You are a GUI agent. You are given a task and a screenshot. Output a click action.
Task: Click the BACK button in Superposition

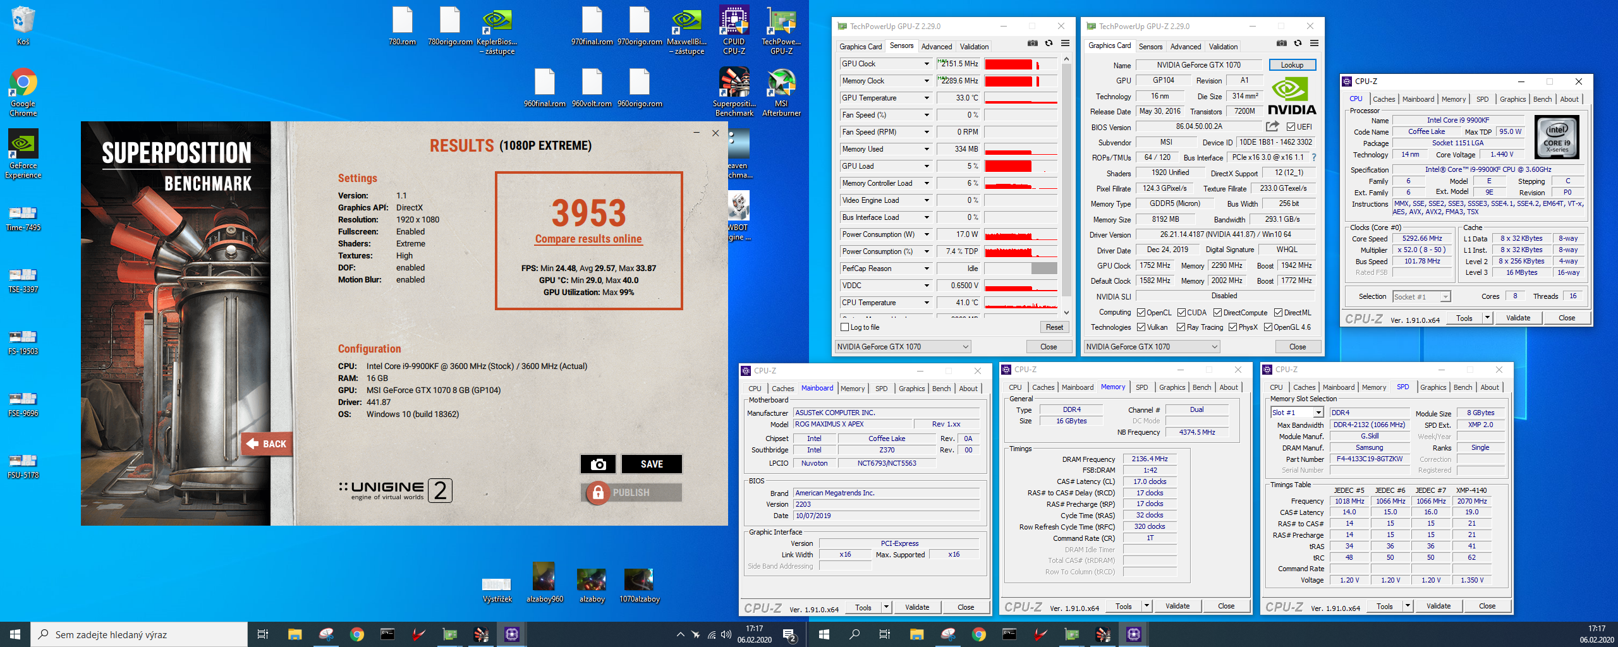[x=266, y=444]
